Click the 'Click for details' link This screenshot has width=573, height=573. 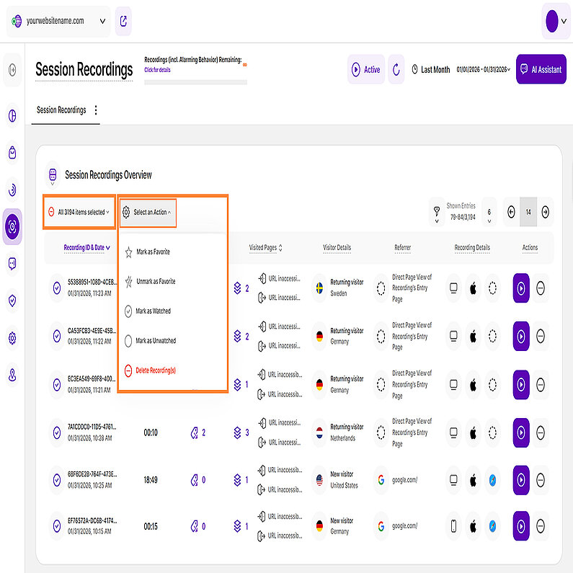click(x=157, y=70)
